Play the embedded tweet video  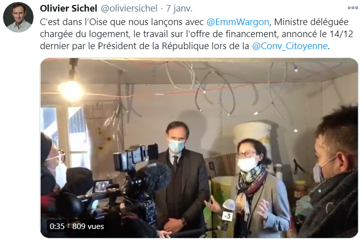[x=199, y=148]
